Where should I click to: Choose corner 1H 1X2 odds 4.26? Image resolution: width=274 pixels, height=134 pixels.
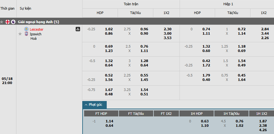pyautogui.click(x=263, y=130)
